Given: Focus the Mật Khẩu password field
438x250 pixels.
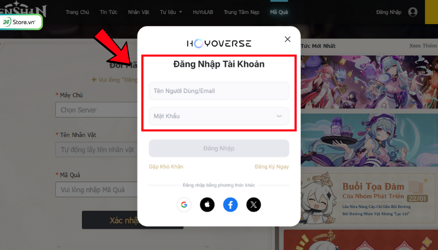Looking at the screenshot, I should point(219,116).
